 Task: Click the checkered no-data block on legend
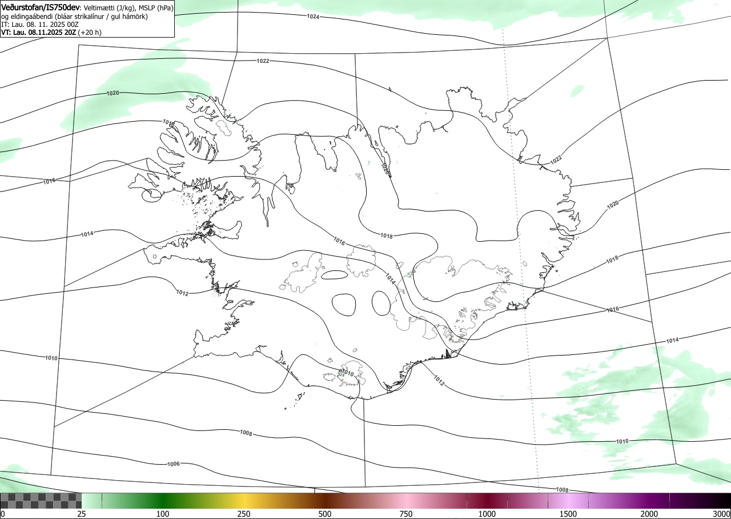41,501
